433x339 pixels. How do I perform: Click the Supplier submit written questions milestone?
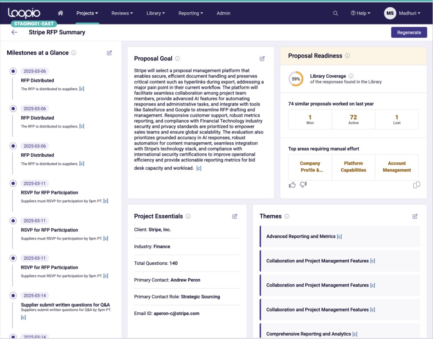[x=65, y=305]
